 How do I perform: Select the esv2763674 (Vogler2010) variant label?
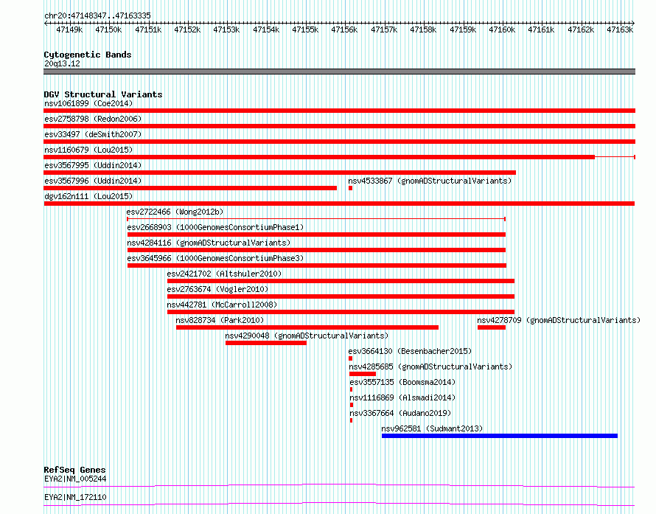(217, 289)
